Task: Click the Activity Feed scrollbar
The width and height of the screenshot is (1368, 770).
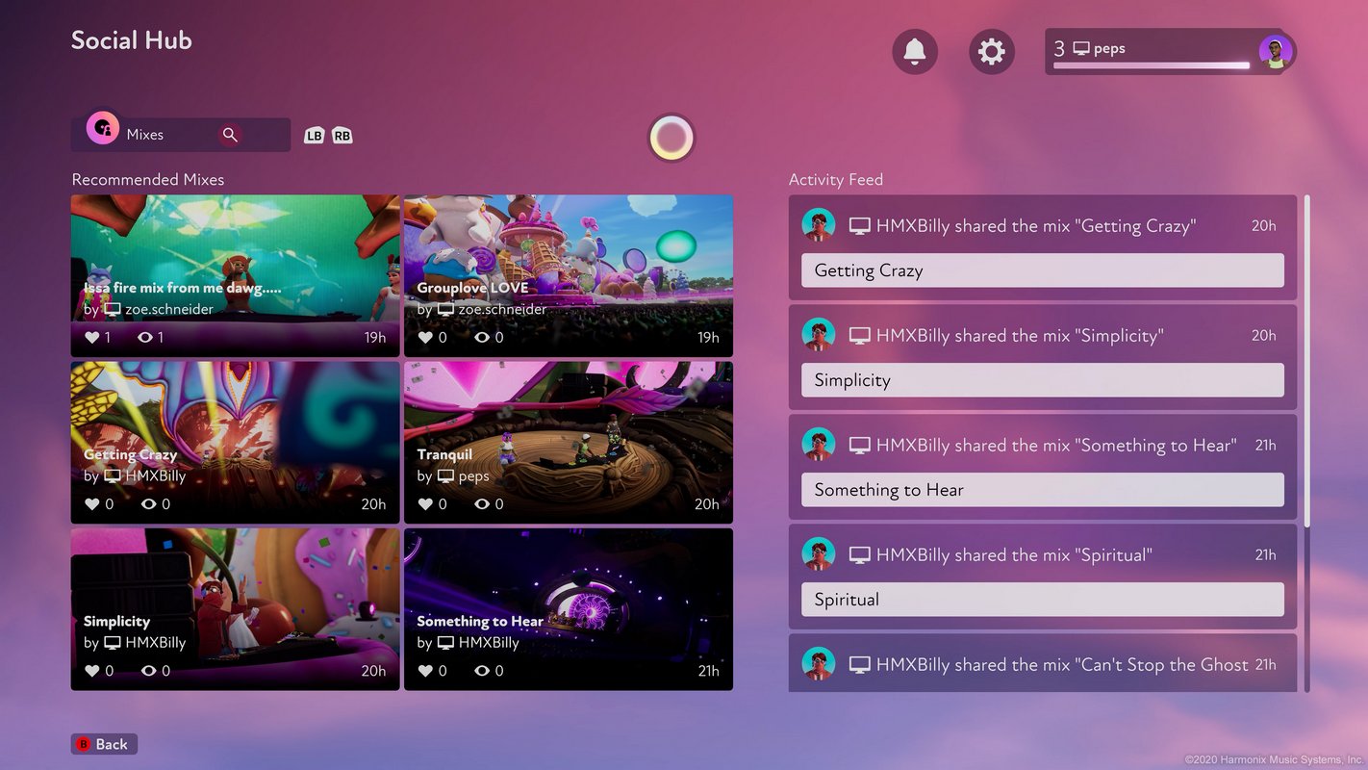Action: pos(1306,361)
